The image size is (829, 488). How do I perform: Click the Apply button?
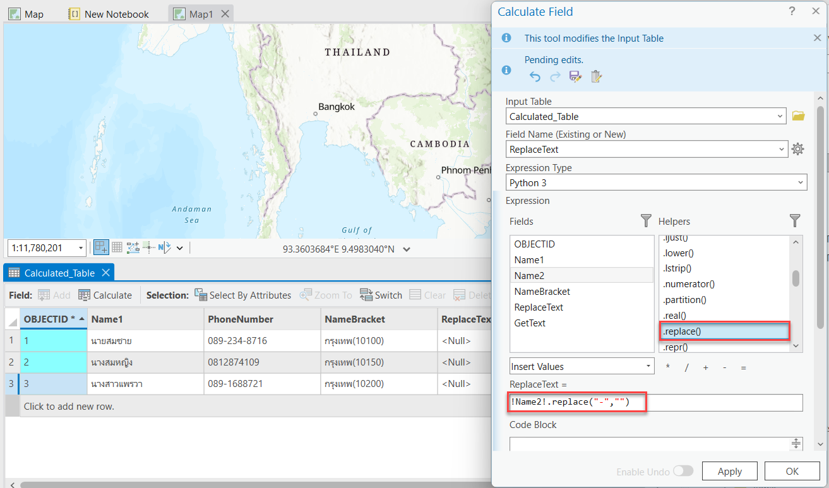(729, 471)
